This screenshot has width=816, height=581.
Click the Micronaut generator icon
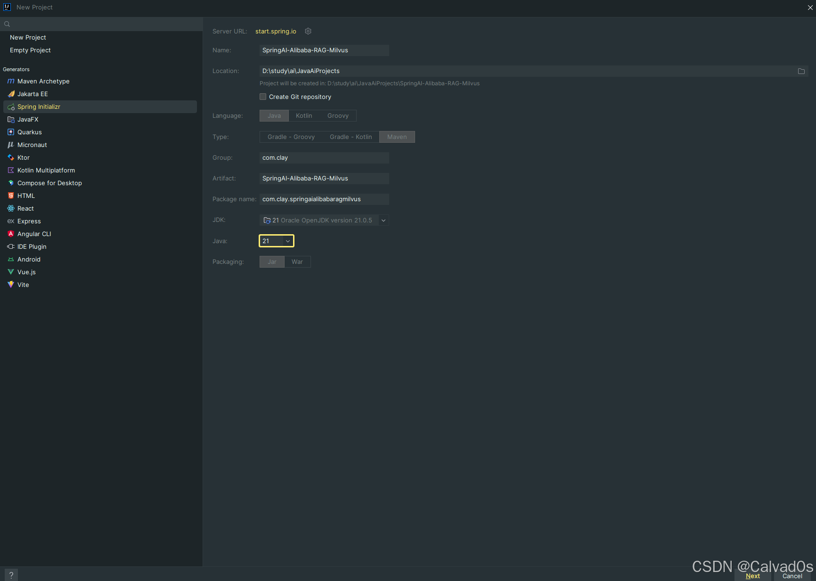click(x=11, y=145)
